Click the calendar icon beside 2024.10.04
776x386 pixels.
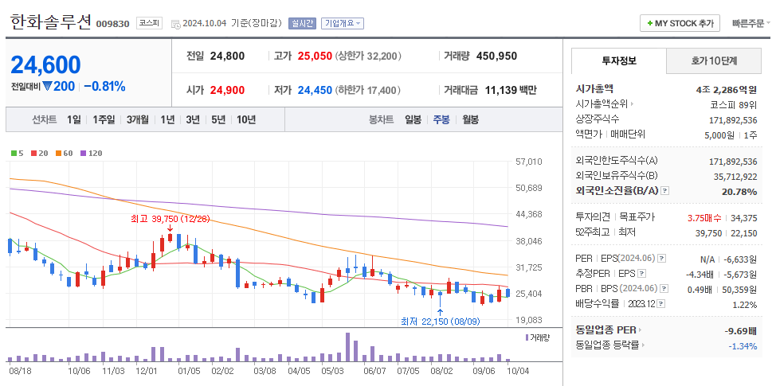(176, 24)
